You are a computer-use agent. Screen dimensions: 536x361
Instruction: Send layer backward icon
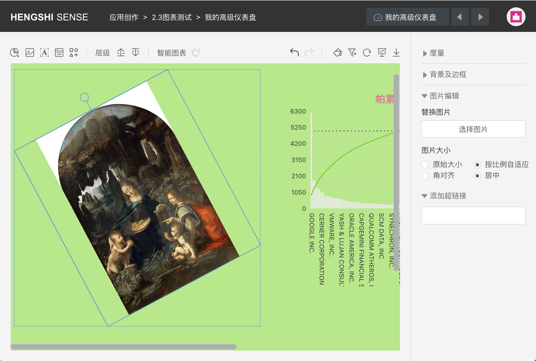[x=136, y=53]
